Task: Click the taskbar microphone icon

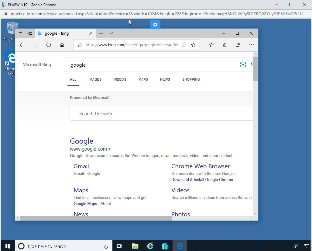Action: pyautogui.click(x=106, y=246)
